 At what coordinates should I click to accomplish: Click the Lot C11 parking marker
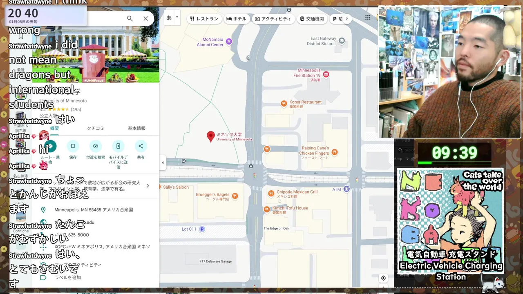tap(202, 229)
